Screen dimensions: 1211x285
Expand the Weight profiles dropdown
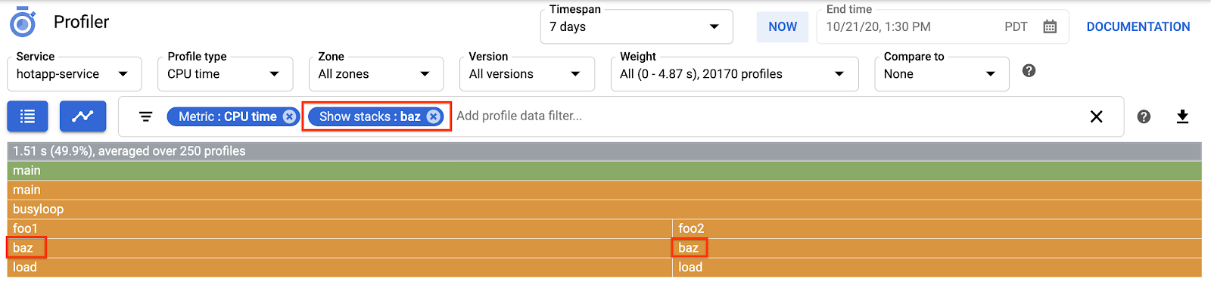[x=734, y=74]
